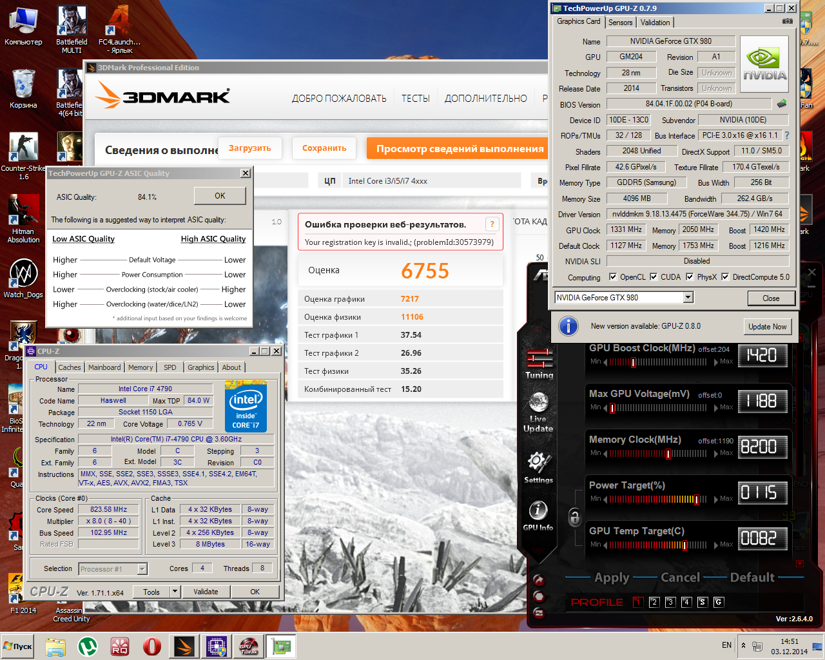The image size is (825, 660).
Task: Open Windows Explorer from the taskbar
Action: 55,646
